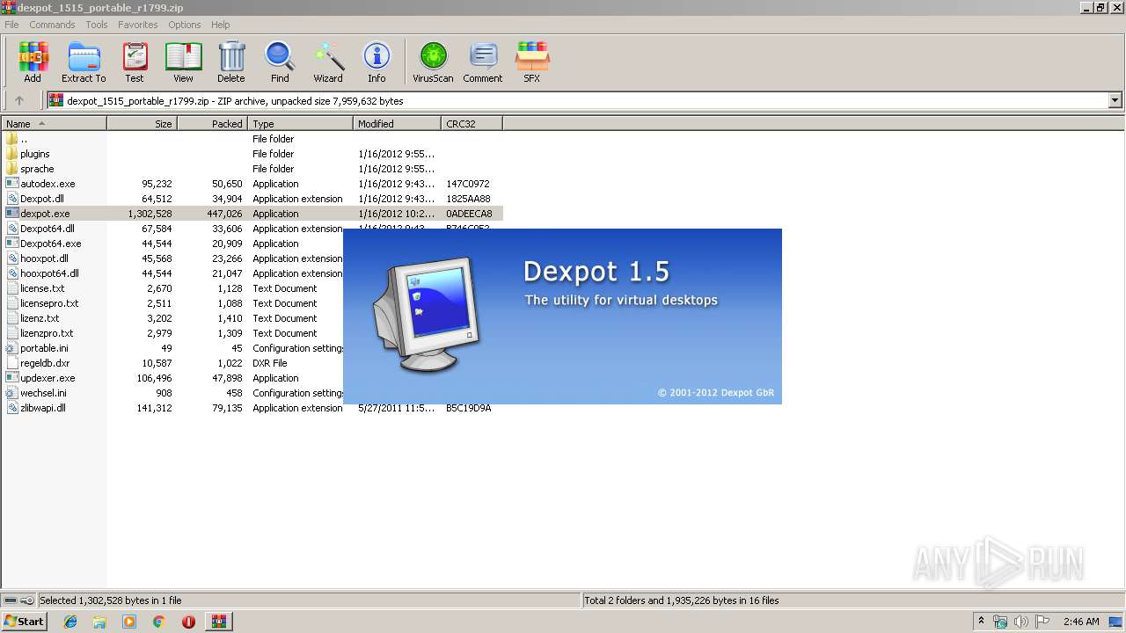The image size is (1126, 633).
Task: Open Opera from taskbar
Action: tap(188, 622)
